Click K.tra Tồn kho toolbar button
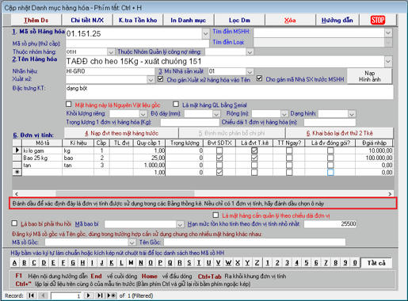This screenshot has height=301, width=408. (138, 20)
